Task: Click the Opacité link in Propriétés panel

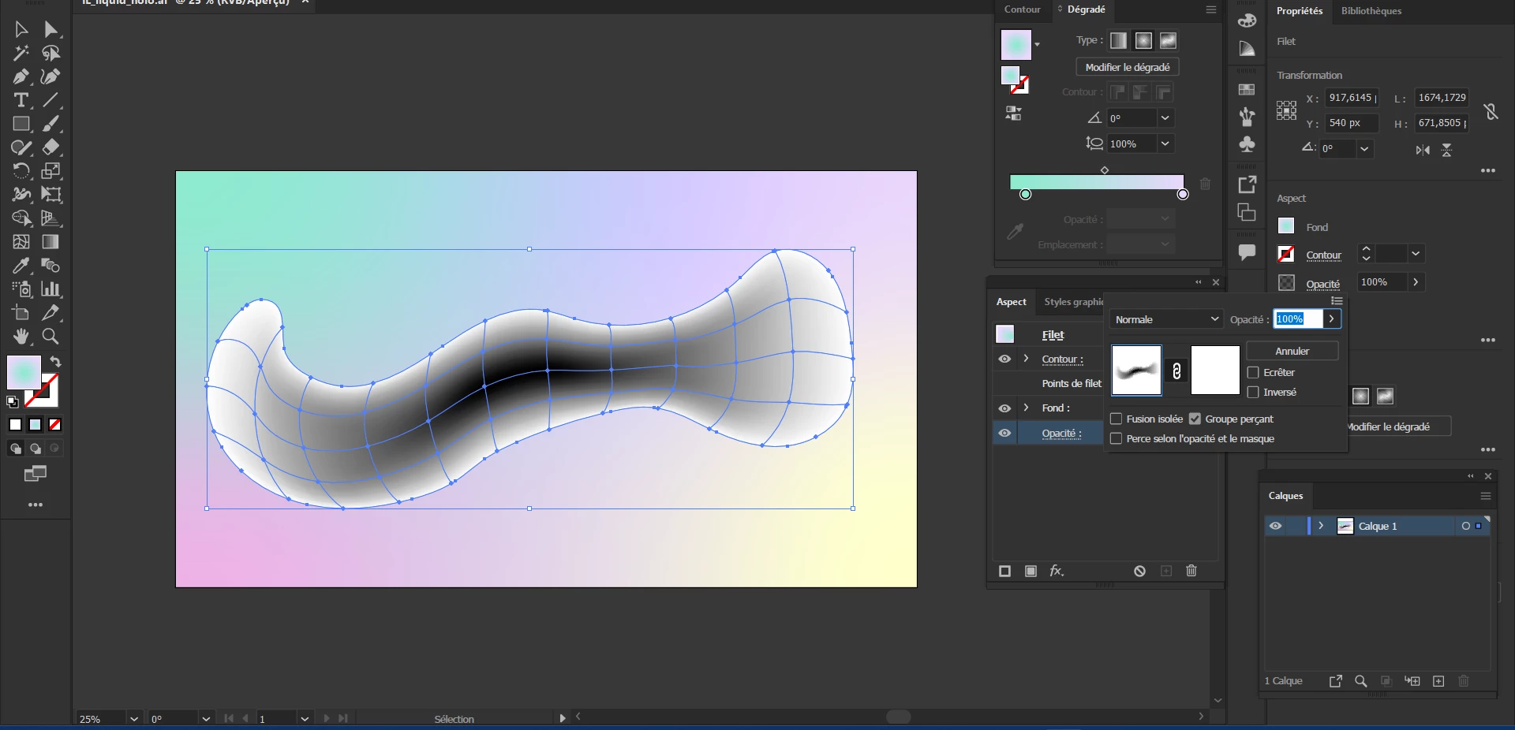Action: tap(1322, 284)
